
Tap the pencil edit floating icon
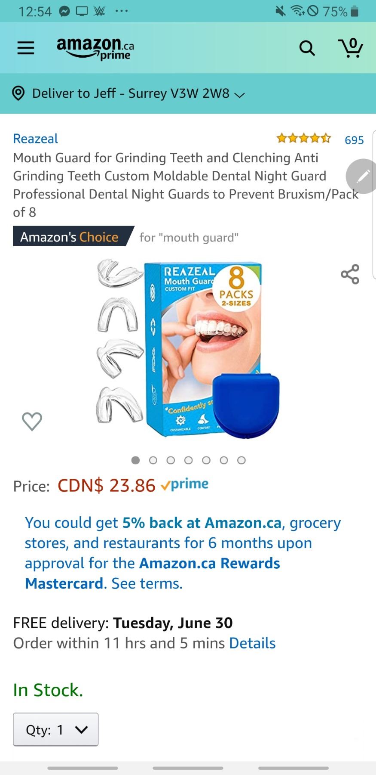pyautogui.click(x=362, y=176)
